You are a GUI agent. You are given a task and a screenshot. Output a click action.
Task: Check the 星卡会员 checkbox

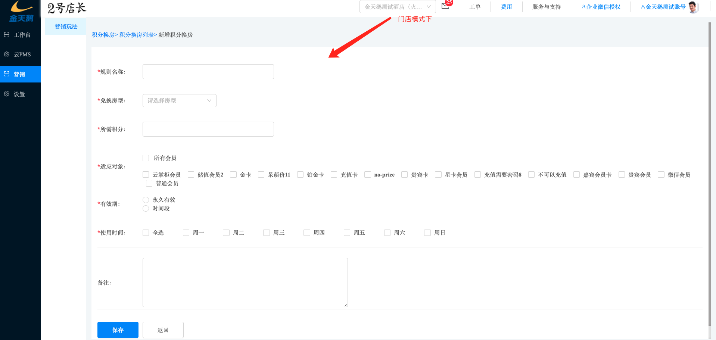pyautogui.click(x=438, y=175)
